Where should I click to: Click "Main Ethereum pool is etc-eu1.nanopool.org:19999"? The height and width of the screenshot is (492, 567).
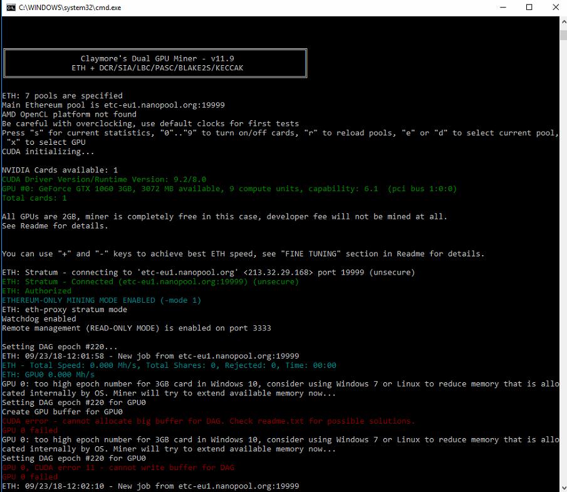click(x=113, y=105)
